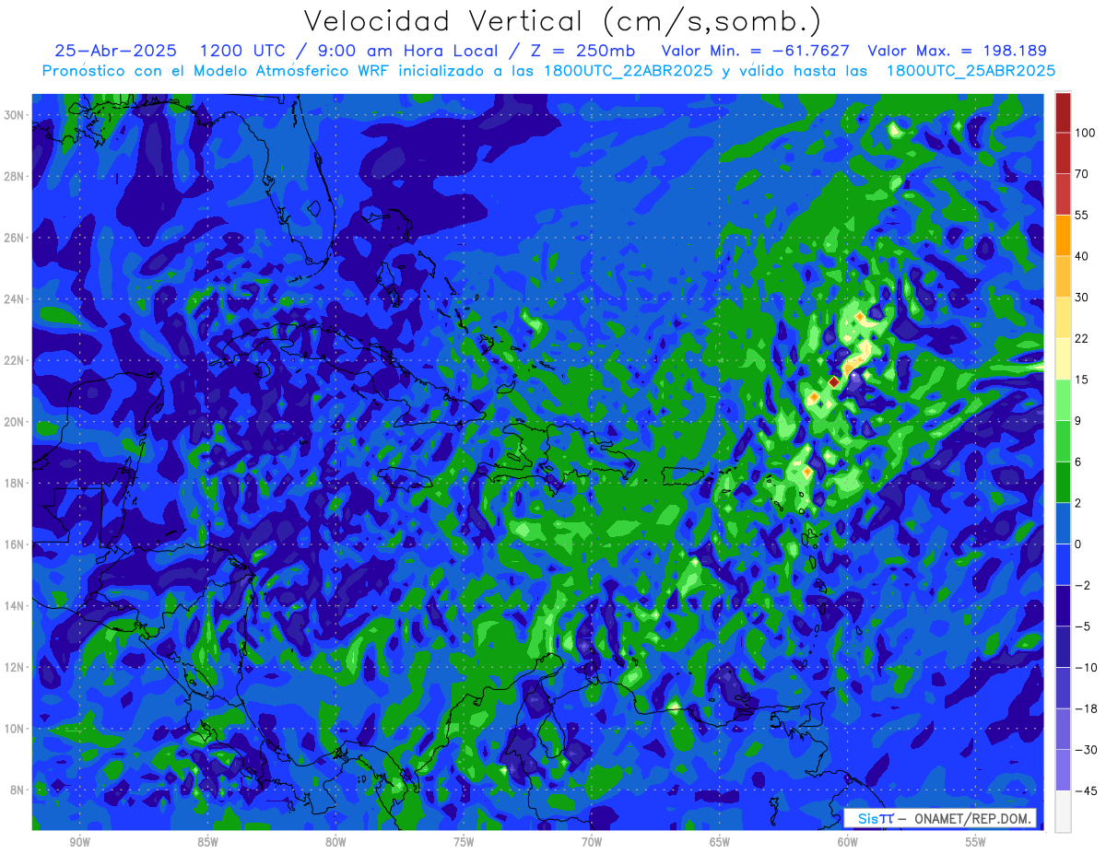Screen dimensions: 1106x854
Task: Click the "12N" latitude label
Action: click(x=16, y=667)
